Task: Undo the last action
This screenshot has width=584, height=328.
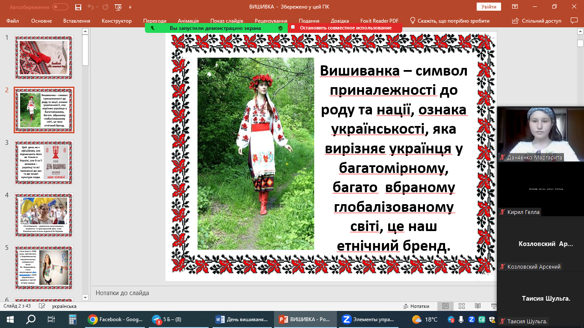Action: [90, 7]
